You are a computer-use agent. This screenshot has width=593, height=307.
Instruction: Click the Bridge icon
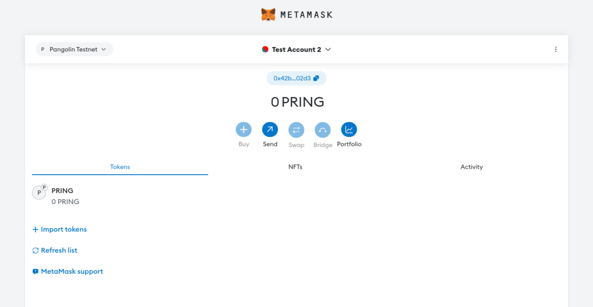tap(323, 130)
